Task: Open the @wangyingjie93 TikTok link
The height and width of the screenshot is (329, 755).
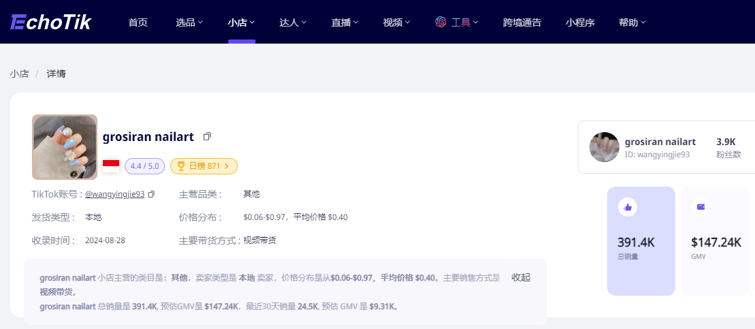Action: click(114, 194)
